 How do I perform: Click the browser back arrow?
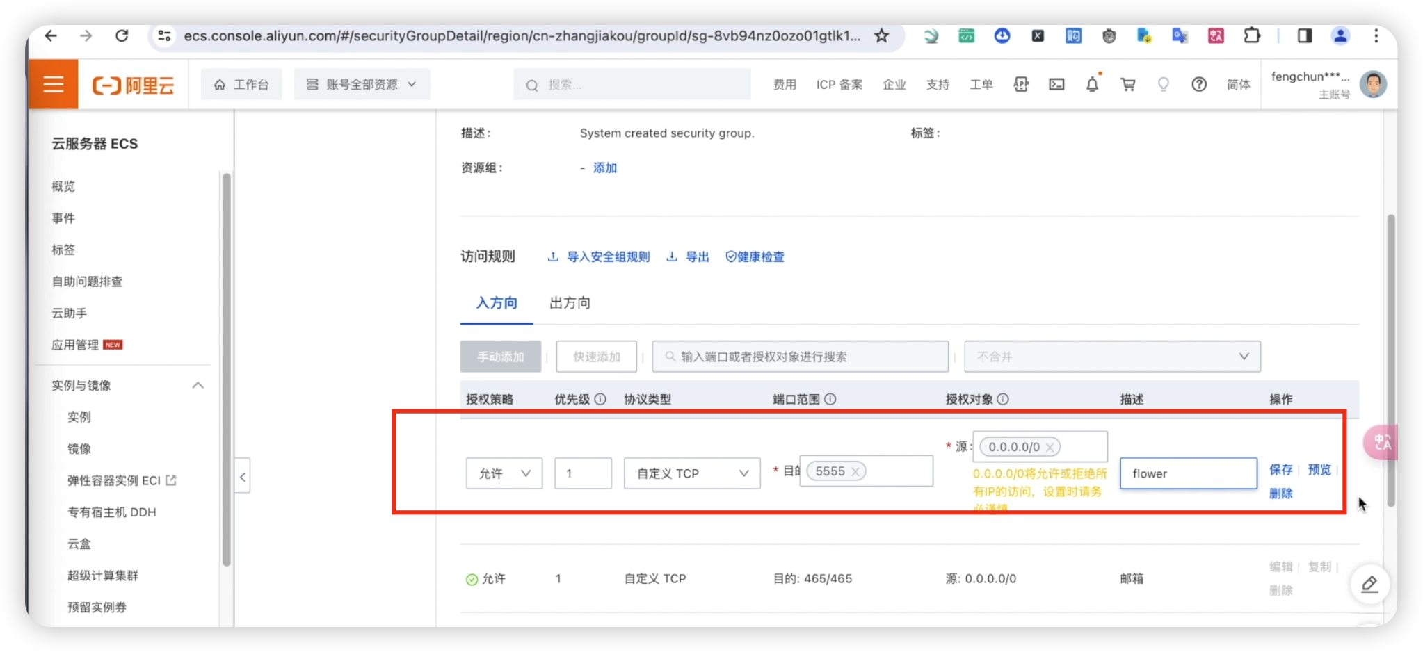51,35
